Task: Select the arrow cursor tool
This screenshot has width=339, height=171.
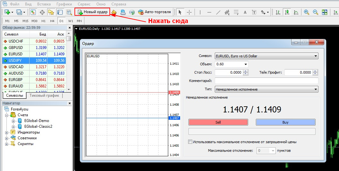Action: [x=180, y=12]
